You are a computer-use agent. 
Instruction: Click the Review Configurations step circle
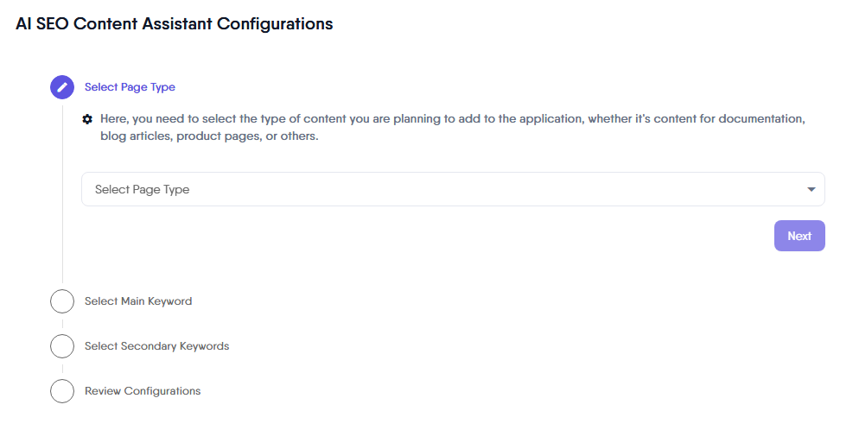(x=62, y=391)
